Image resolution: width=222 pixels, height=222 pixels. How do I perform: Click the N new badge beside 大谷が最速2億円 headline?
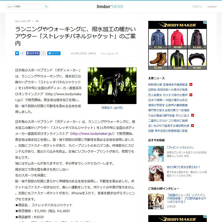click(193, 115)
